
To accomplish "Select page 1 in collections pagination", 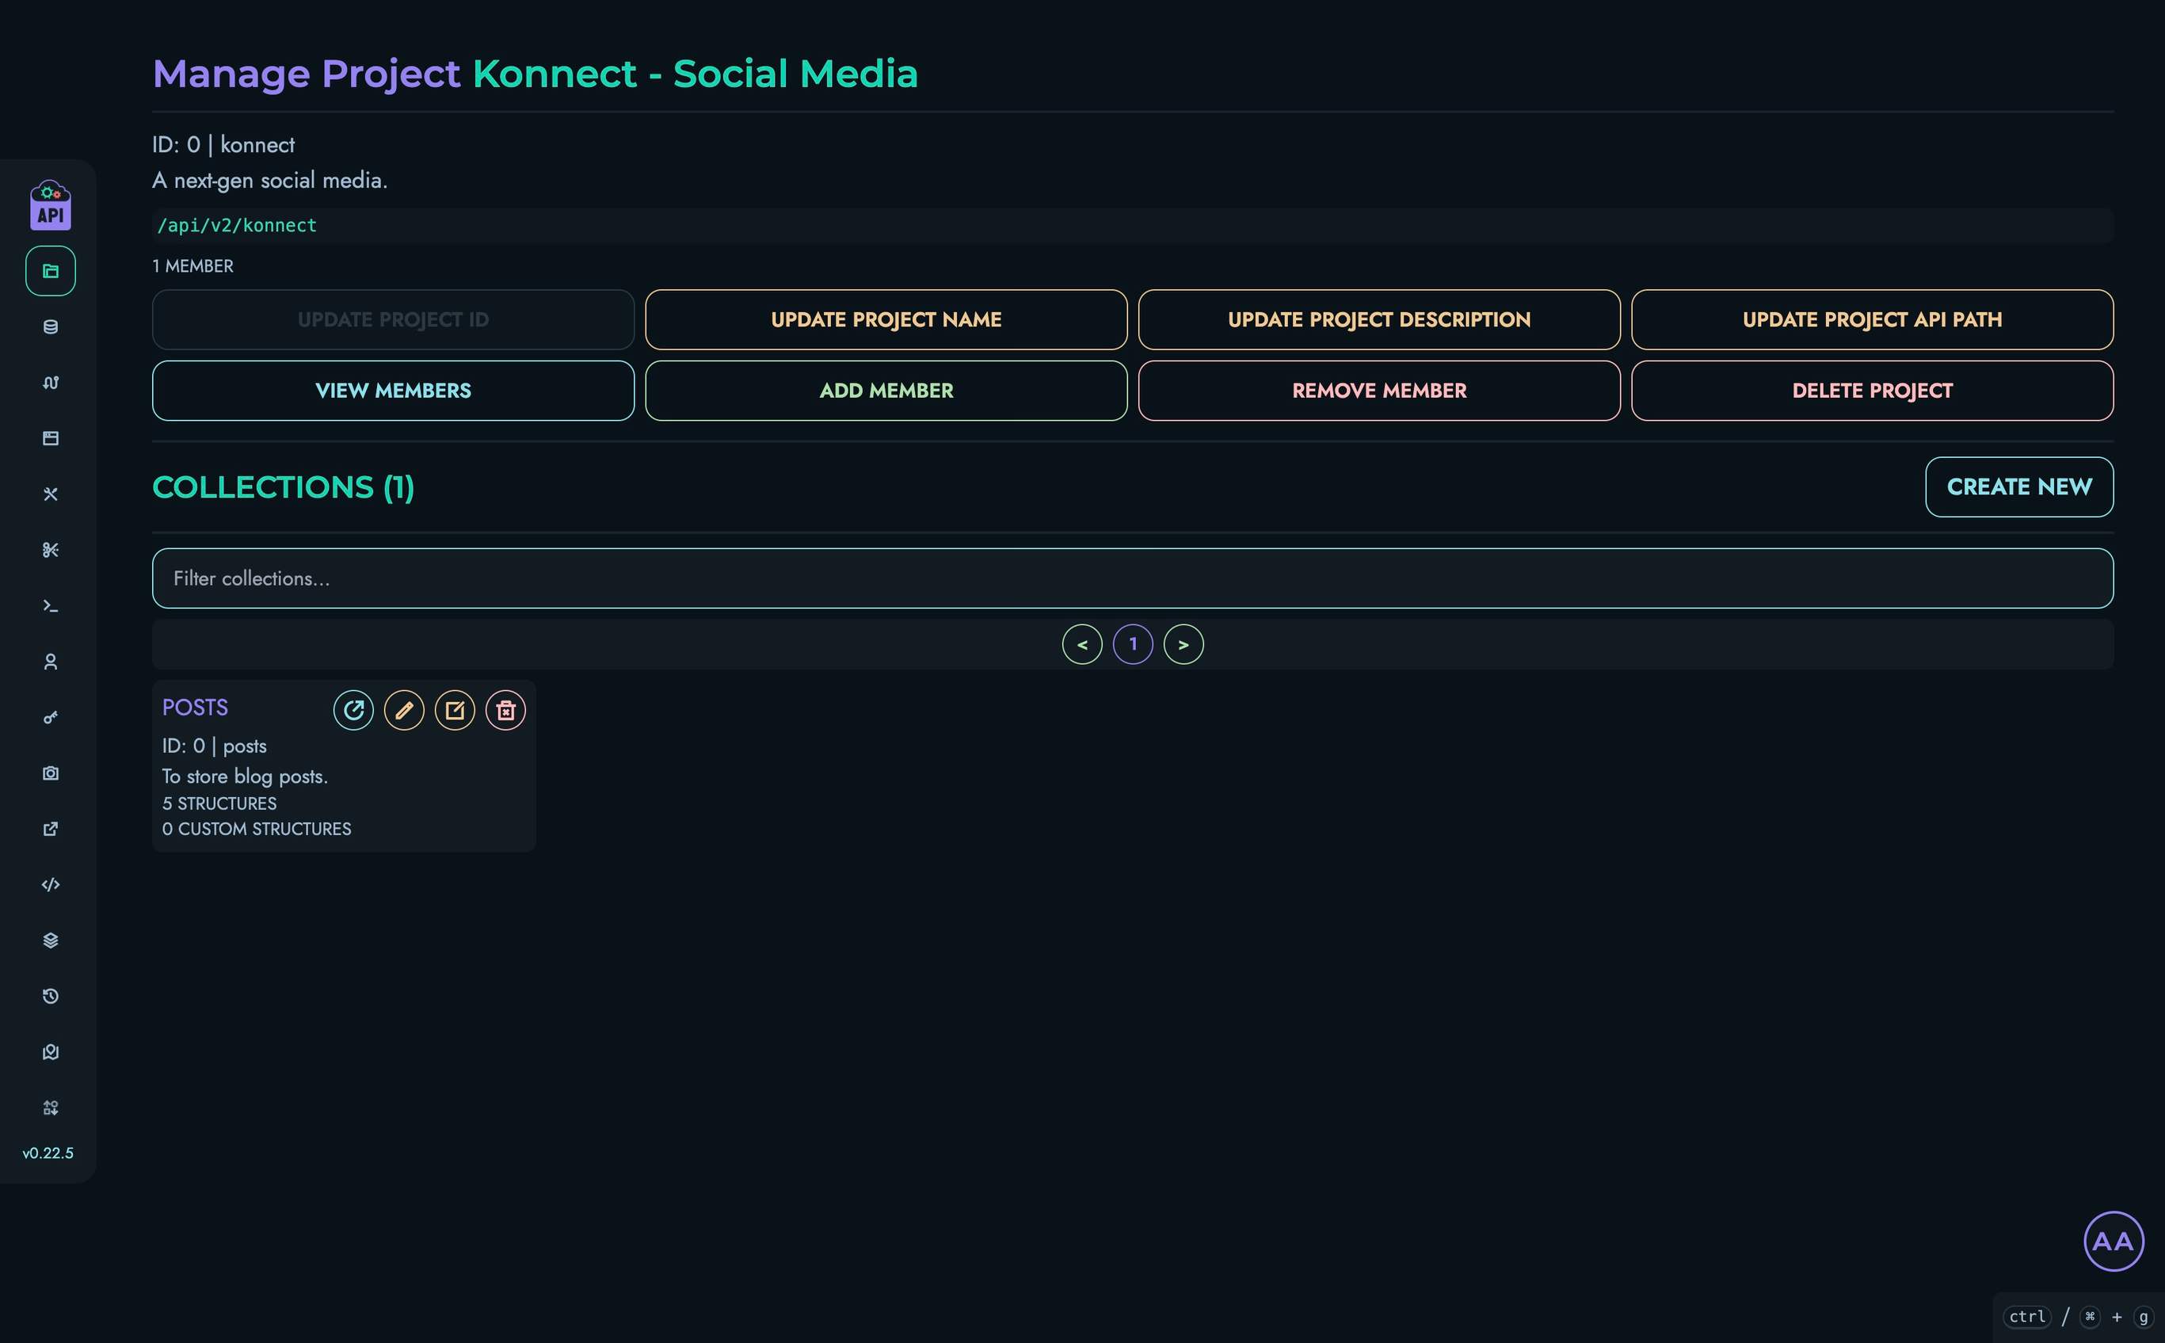I will [x=1132, y=644].
